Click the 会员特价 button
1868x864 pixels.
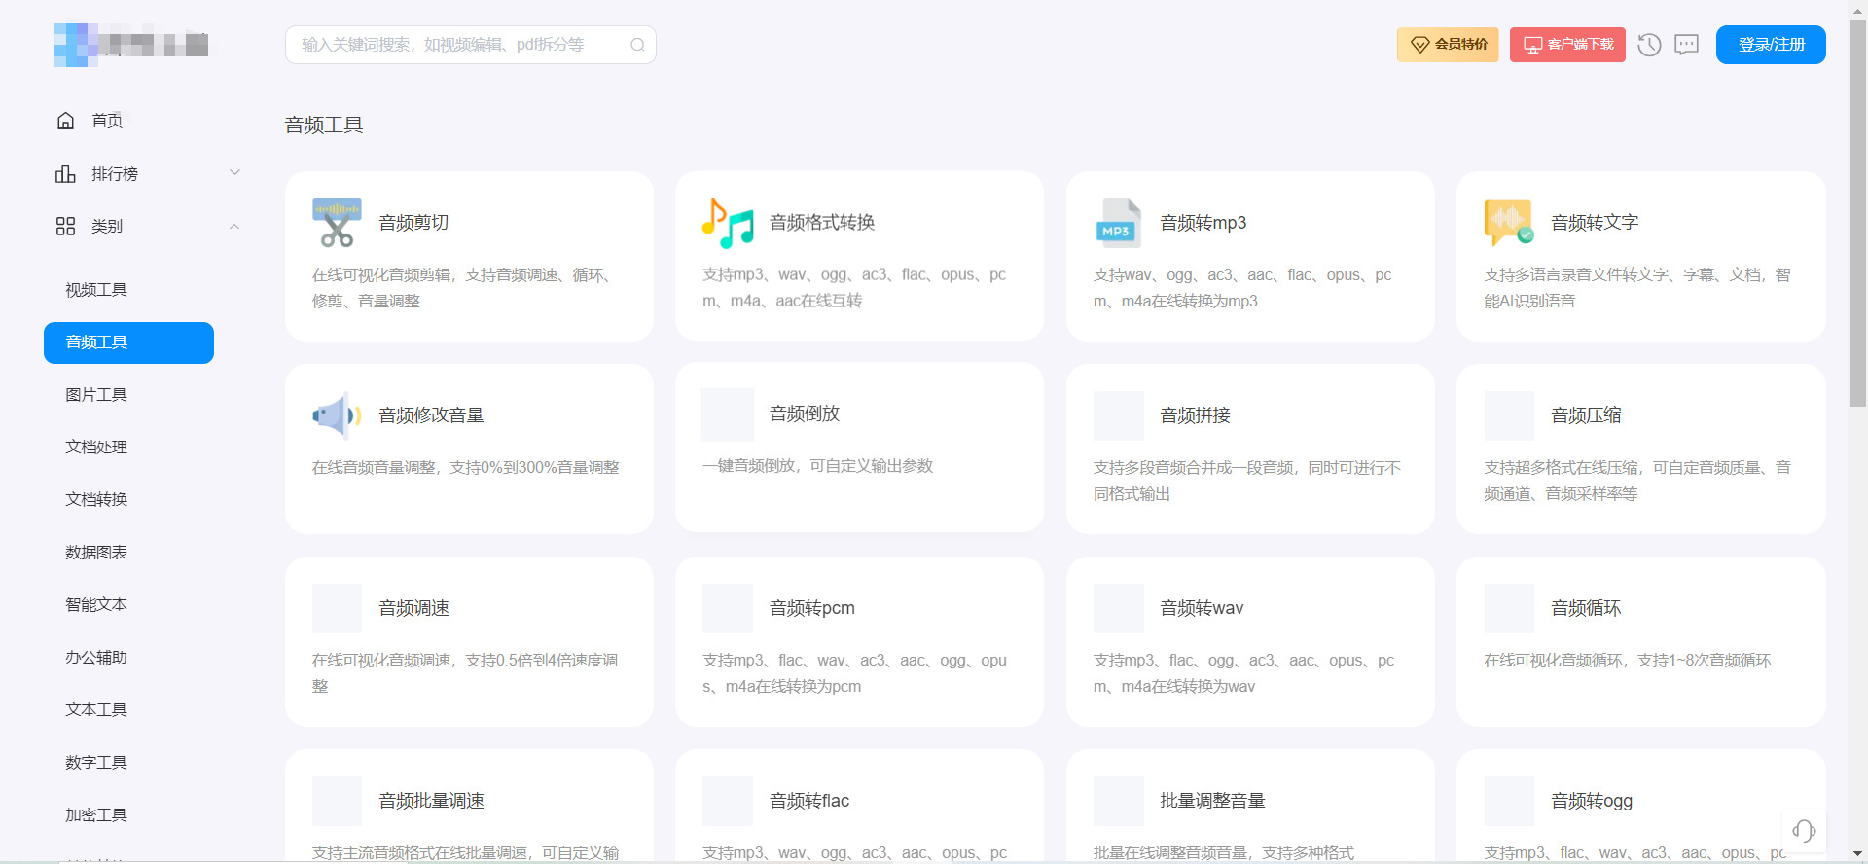click(1448, 45)
